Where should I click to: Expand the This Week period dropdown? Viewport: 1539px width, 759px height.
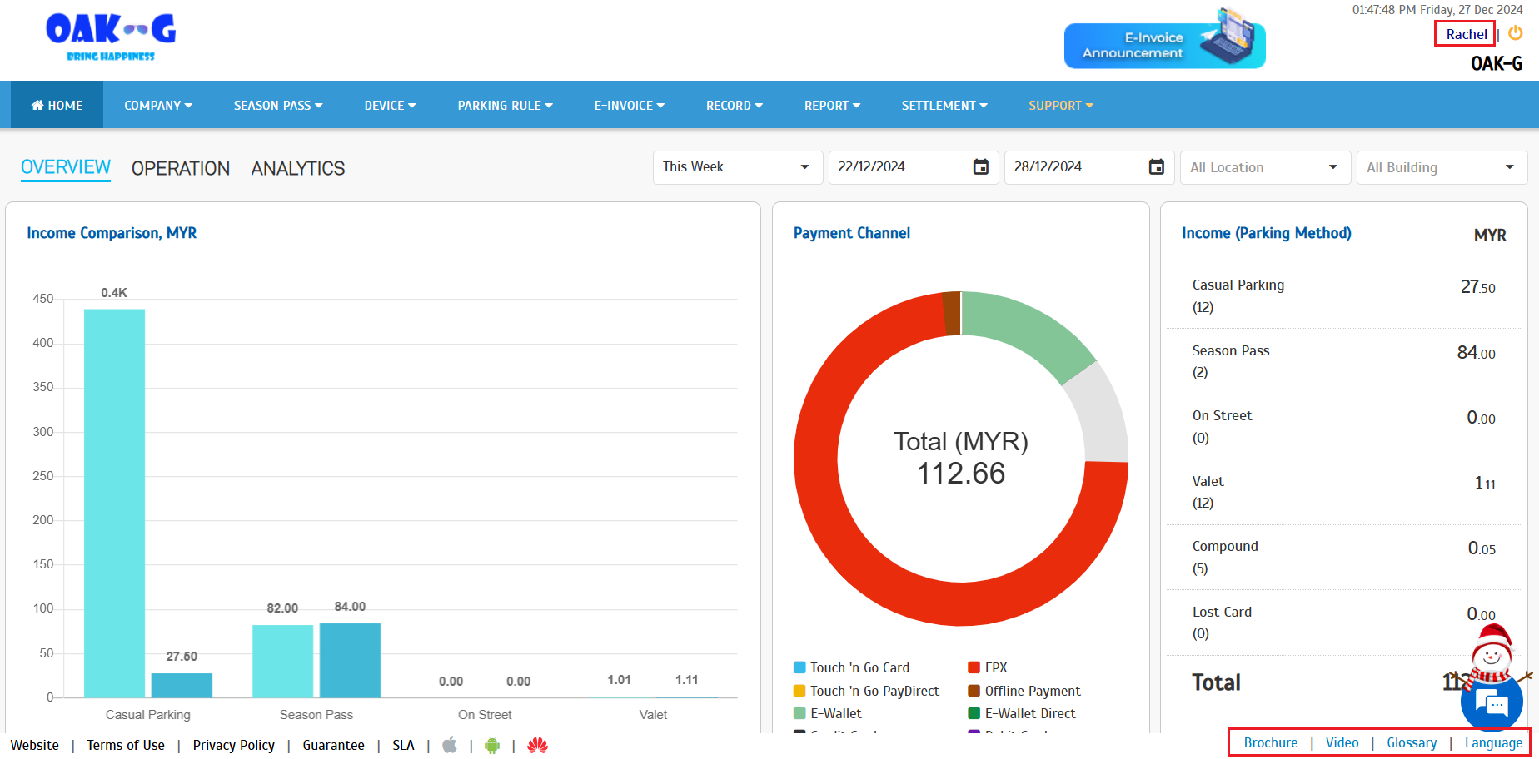pos(737,167)
